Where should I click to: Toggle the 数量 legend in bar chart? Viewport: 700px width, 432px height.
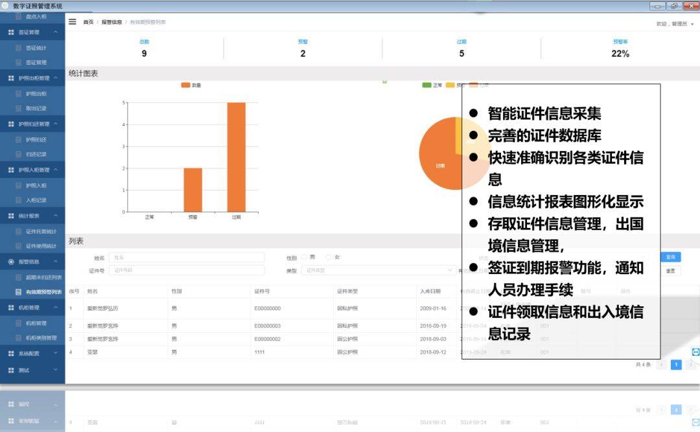coord(191,85)
